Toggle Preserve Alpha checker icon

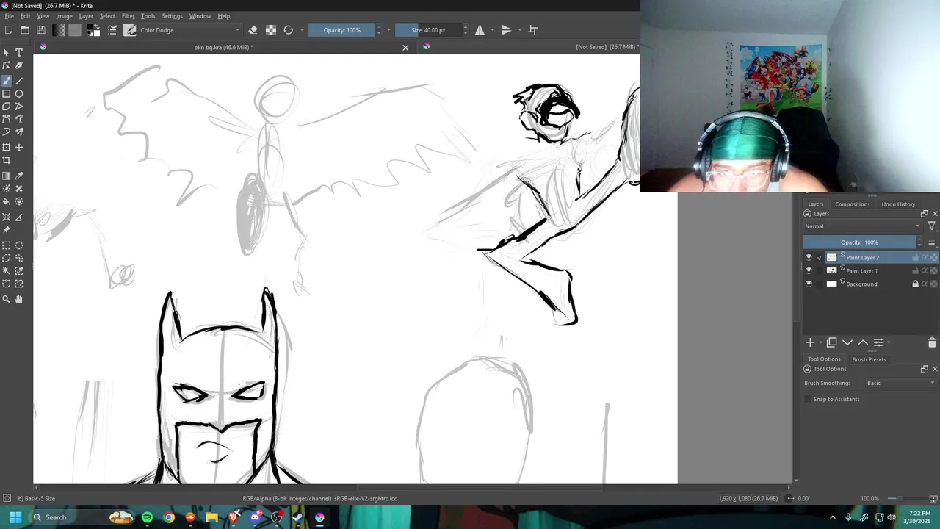tap(271, 30)
